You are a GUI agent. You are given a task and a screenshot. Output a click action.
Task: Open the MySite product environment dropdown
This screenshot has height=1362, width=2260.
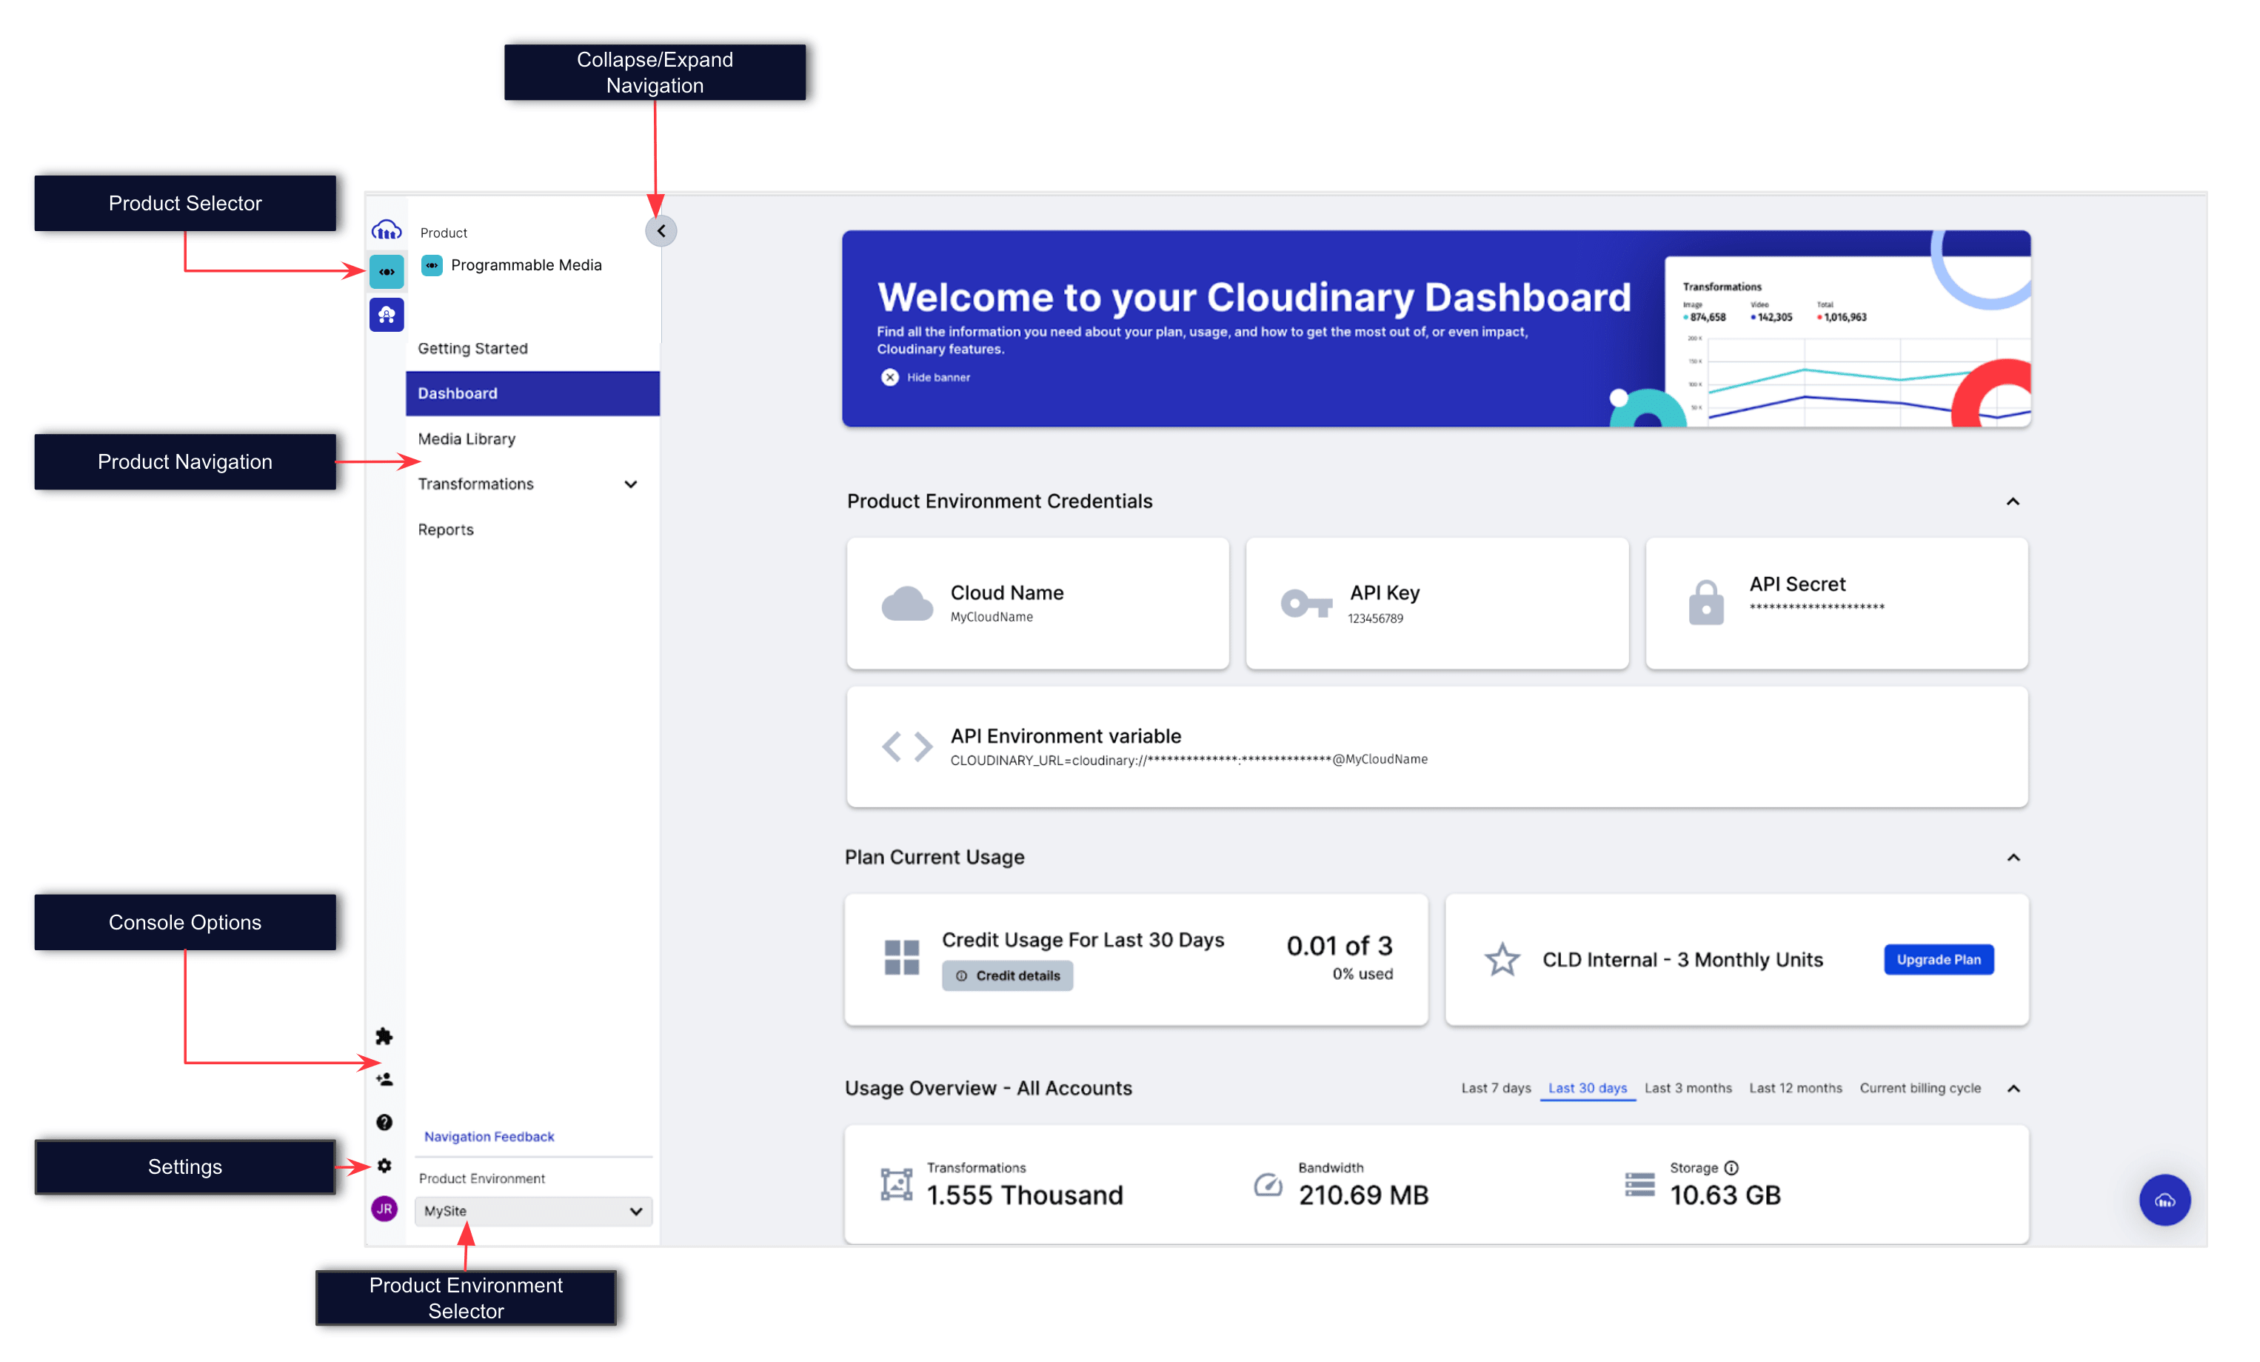(x=533, y=1211)
